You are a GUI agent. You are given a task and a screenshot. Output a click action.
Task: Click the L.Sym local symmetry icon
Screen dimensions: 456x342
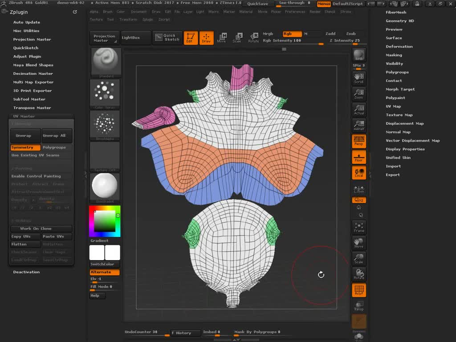359,189
